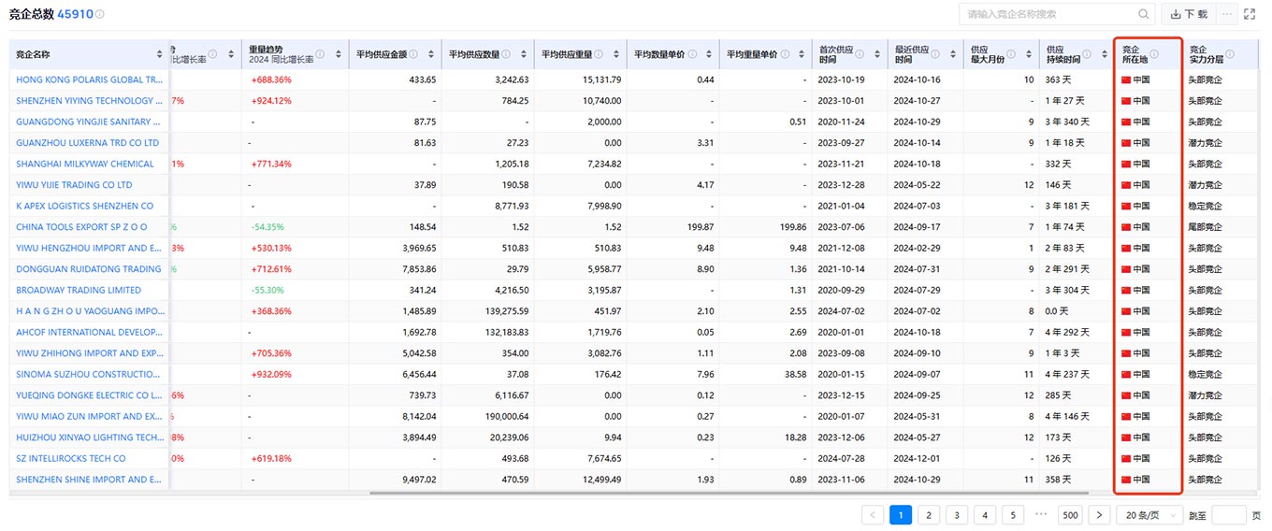This screenshot has width=1272, height=531.
Task: Open GUANZHOU LUXERNA TRD CO LTD link
Action: [x=88, y=143]
